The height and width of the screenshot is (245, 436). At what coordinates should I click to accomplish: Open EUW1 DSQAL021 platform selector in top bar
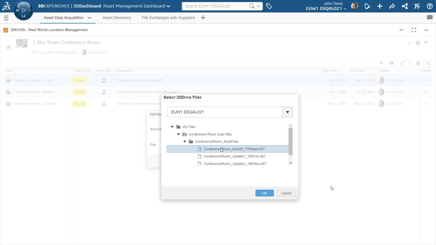click(326, 9)
